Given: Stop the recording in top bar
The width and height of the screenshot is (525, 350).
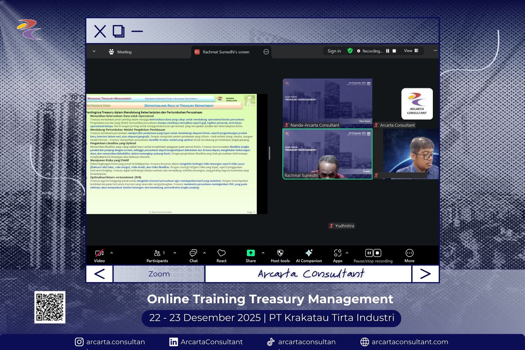Looking at the screenshot, I should coord(394,51).
